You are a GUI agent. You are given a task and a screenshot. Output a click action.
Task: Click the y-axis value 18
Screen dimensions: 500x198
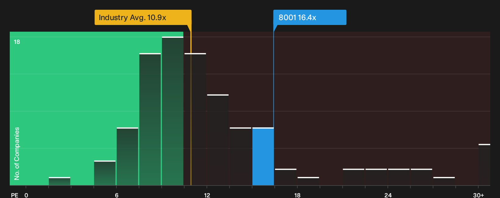(17, 42)
